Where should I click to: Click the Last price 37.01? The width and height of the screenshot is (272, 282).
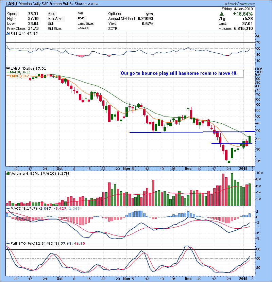point(247,23)
